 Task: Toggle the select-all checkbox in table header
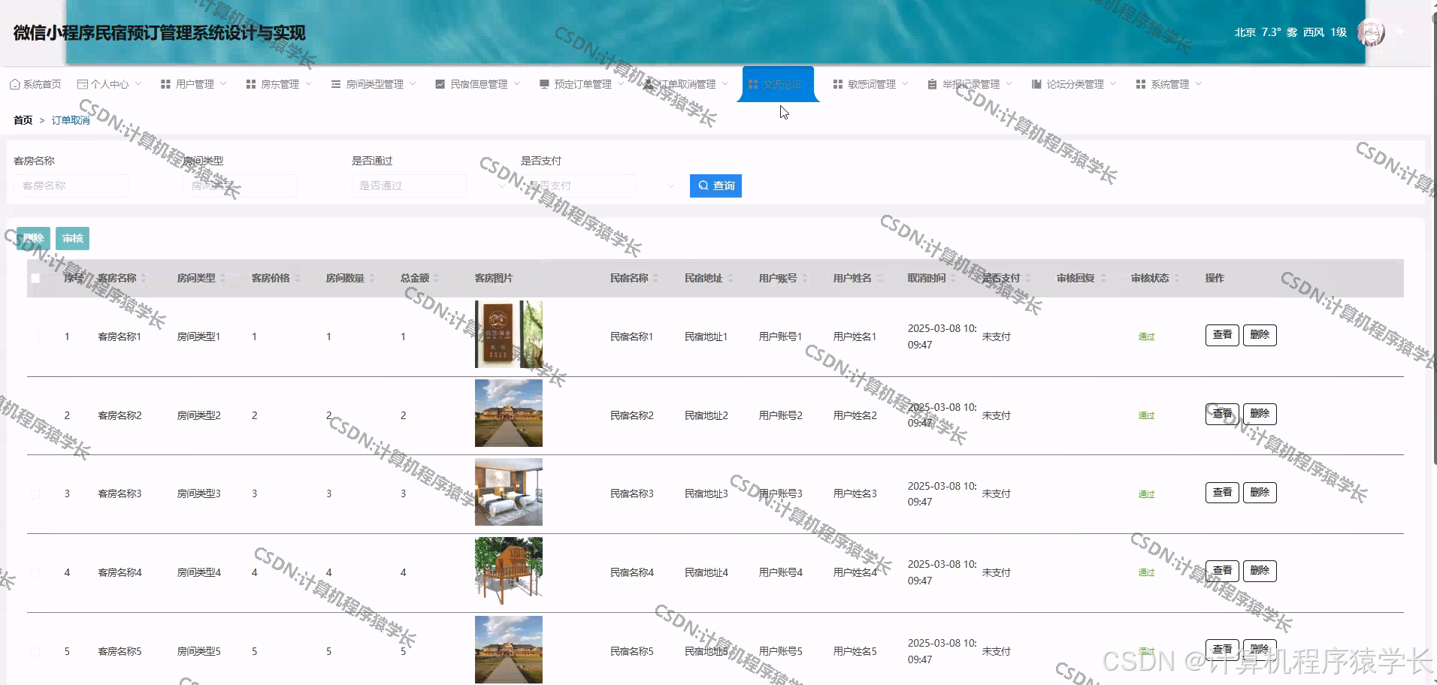click(35, 278)
